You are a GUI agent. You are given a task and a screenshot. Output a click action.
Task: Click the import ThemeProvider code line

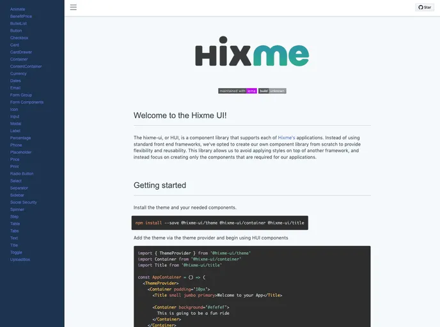tap(194, 253)
